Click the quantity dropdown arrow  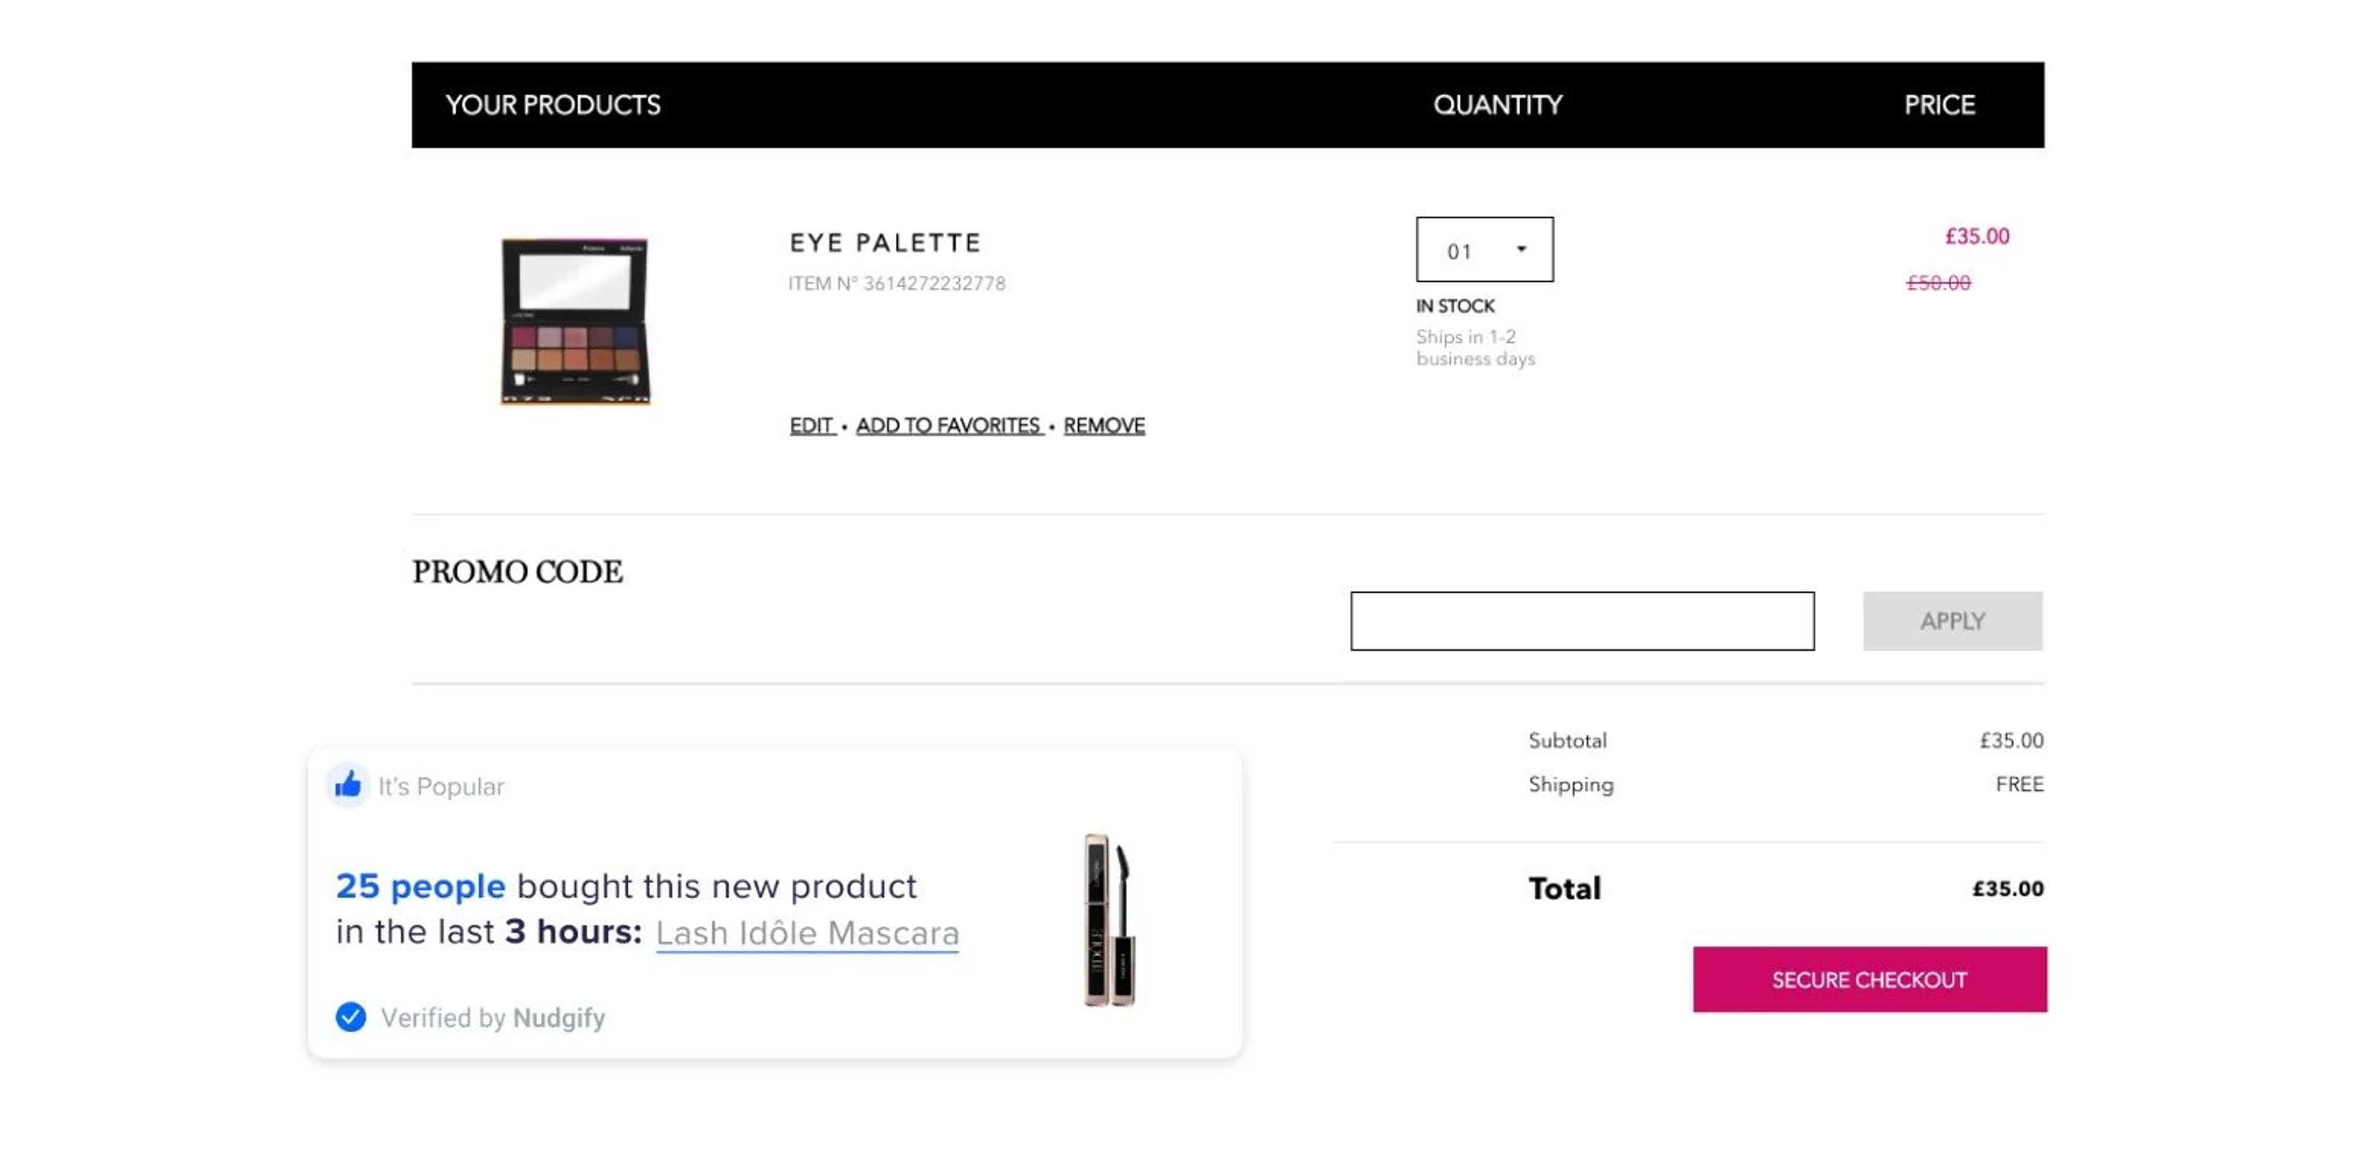click(1521, 249)
